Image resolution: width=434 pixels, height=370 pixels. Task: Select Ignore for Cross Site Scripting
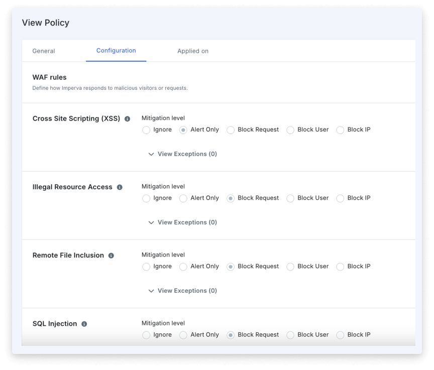(x=146, y=130)
